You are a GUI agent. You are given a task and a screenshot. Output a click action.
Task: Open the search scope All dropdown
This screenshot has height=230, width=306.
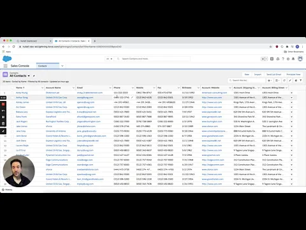pyautogui.click(x=109, y=59)
